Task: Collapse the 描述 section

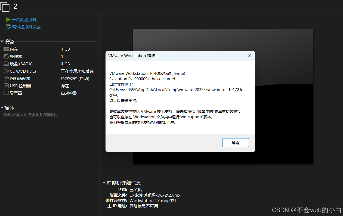Action: [2, 108]
